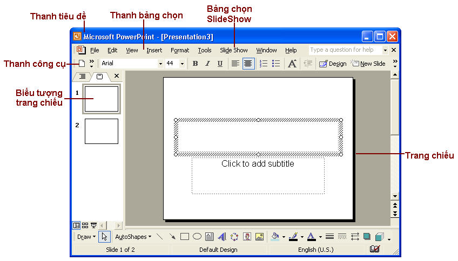
Task: Open the Draw menu
Action: coord(86,237)
